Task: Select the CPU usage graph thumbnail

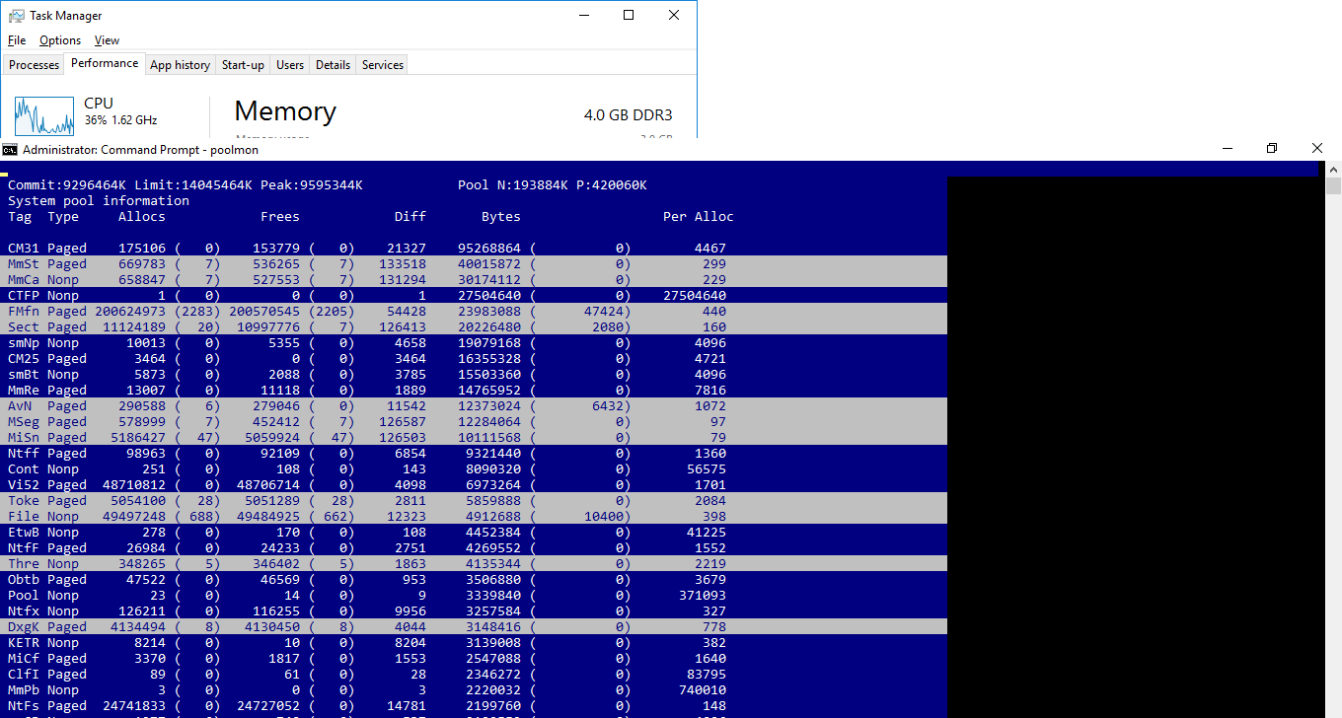Action: (44, 116)
